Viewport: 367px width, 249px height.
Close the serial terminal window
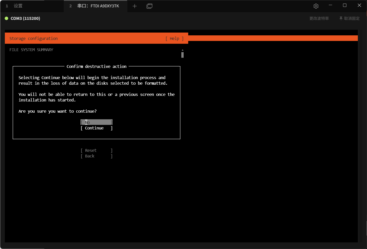click(x=359, y=5)
